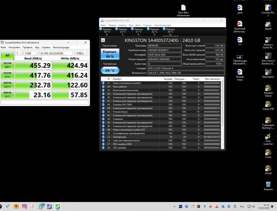Click the status circle of Плохие блоки row
The image size is (277, 211).
point(103,112)
